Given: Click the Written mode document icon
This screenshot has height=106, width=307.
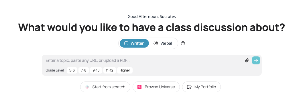Looking at the screenshot, I should (x=127, y=43).
